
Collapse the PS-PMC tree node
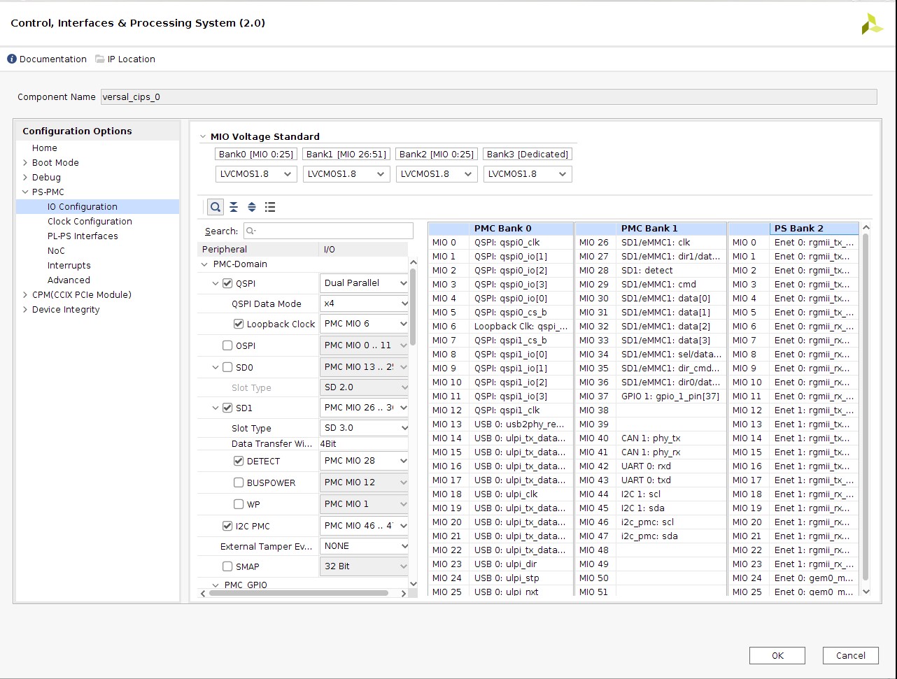(x=25, y=192)
